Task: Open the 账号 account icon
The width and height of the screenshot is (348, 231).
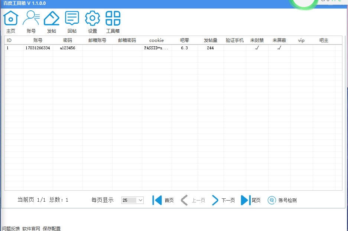Action: point(31,22)
